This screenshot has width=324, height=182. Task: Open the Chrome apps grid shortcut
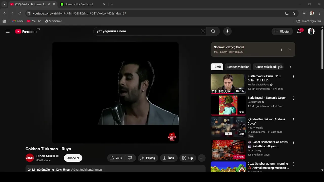coord(4,21)
